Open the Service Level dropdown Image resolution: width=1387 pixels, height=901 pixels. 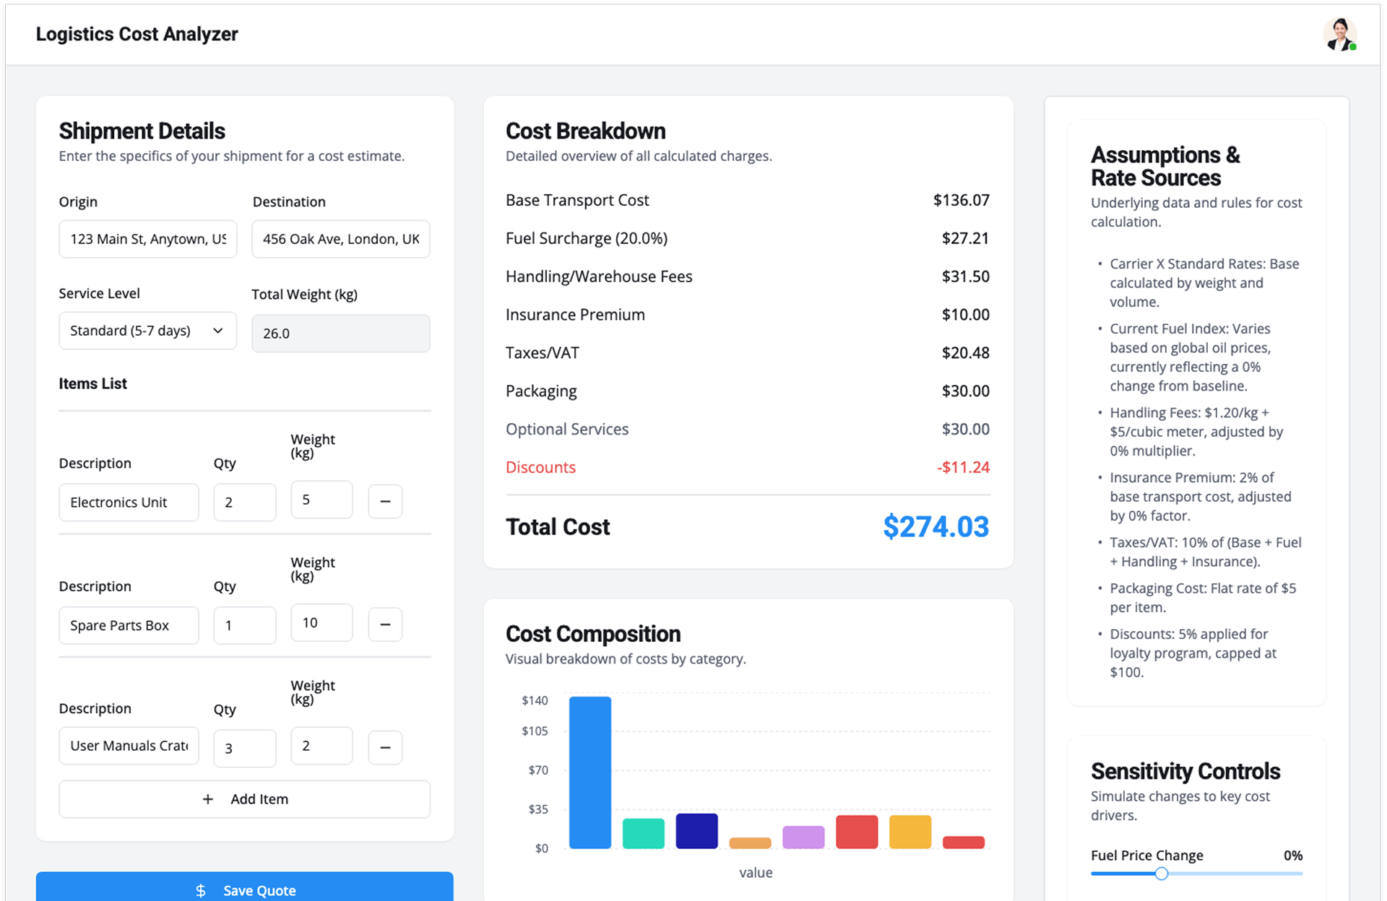pyautogui.click(x=147, y=331)
